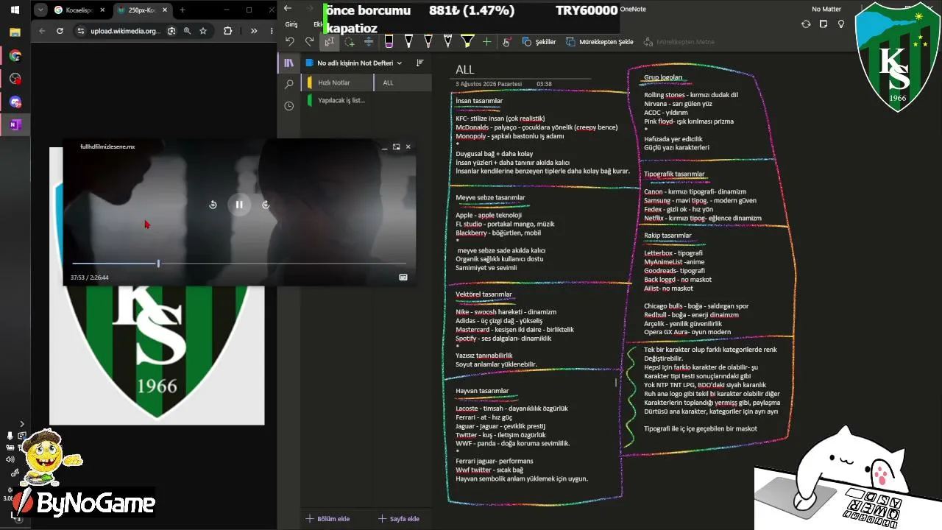Select the Insert Space tool
The width and height of the screenshot is (942, 530).
369,42
